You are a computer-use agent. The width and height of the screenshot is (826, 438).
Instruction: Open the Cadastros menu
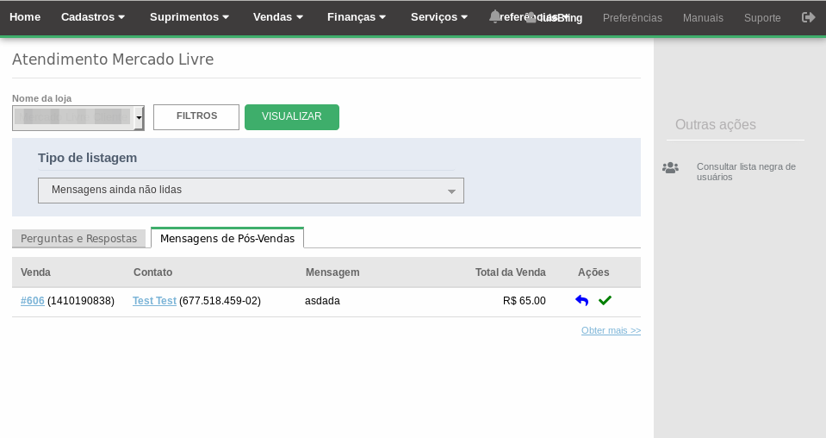(x=93, y=17)
